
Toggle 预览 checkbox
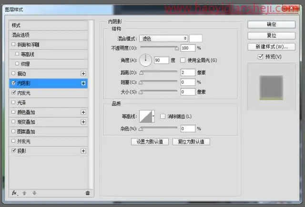coord(261,57)
